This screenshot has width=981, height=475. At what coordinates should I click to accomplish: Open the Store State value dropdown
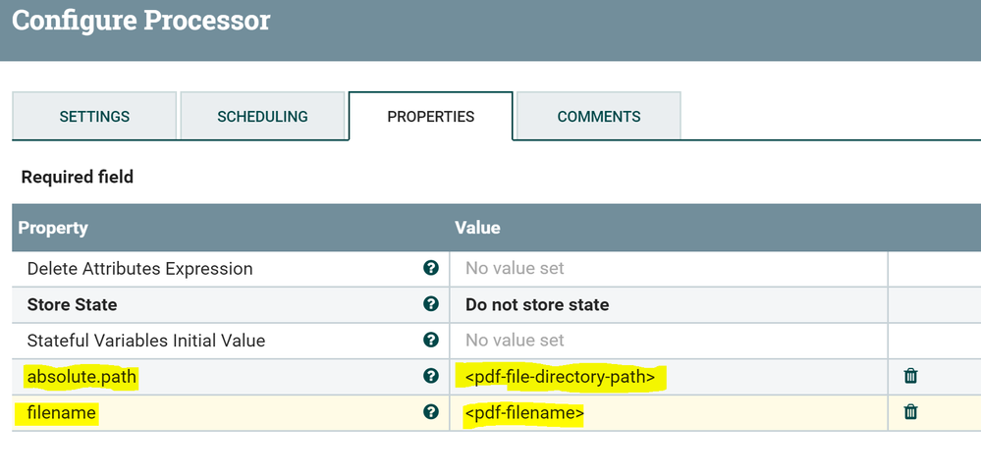[668, 304]
